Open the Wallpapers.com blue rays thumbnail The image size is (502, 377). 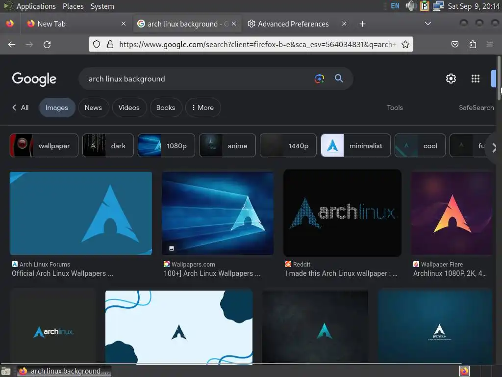[218, 213]
